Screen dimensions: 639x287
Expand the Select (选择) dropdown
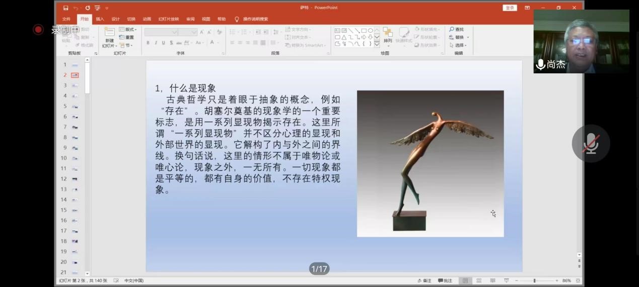[458, 45]
